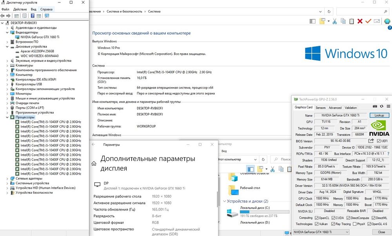The image size is (392, 236).
Task: Click Copy icon in System window toolbar
Action: [343, 22]
